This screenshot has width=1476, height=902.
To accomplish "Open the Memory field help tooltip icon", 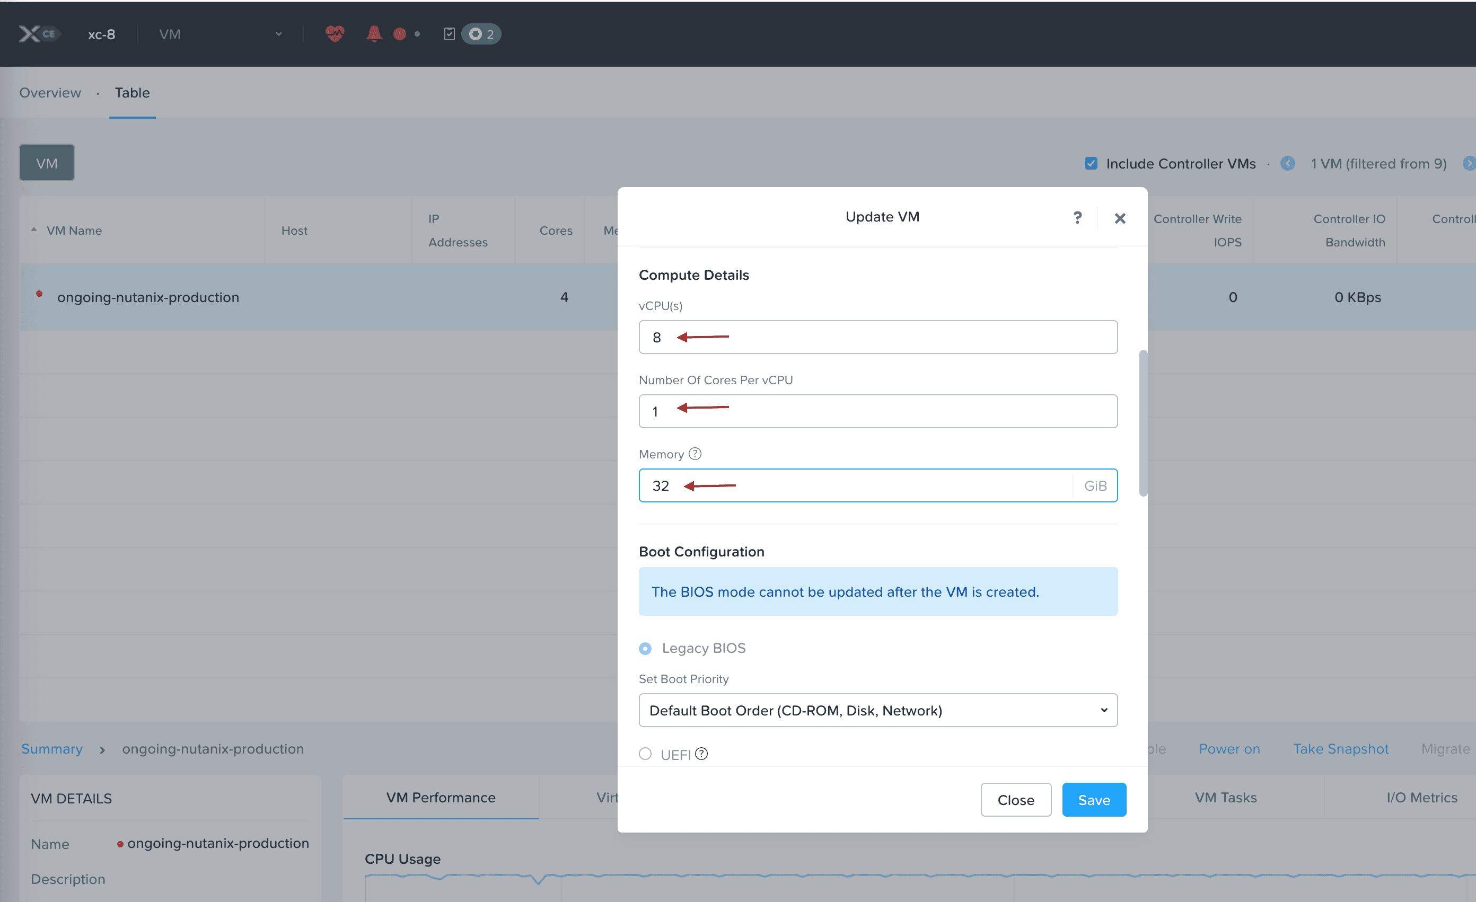I will coord(695,454).
